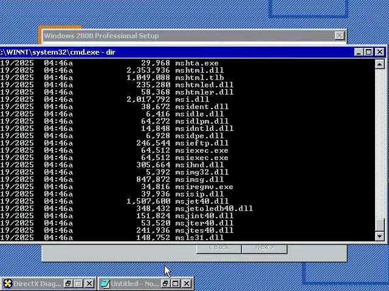The height and width of the screenshot is (291, 389).
Task: Select the msls31.dll file entry
Action: 199,238
